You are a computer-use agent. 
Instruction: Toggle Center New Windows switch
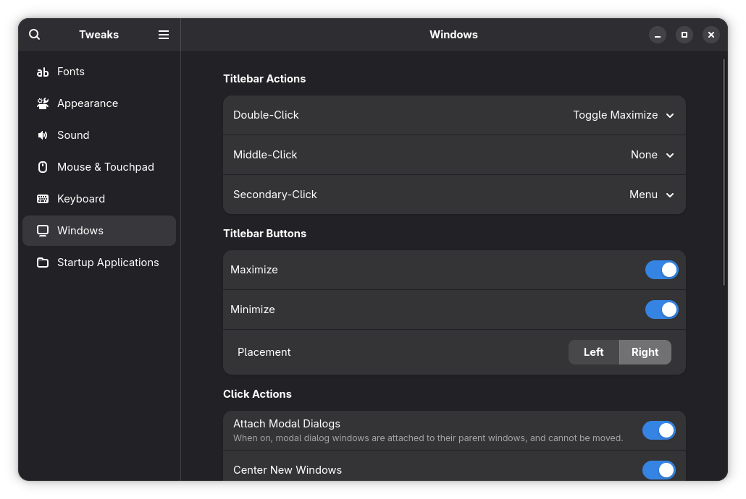tap(659, 470)
